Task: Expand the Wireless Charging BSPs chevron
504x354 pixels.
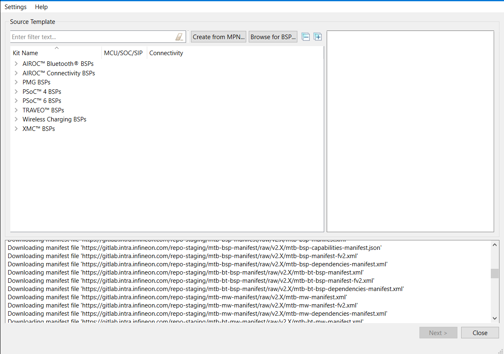Action: (16, 119)
